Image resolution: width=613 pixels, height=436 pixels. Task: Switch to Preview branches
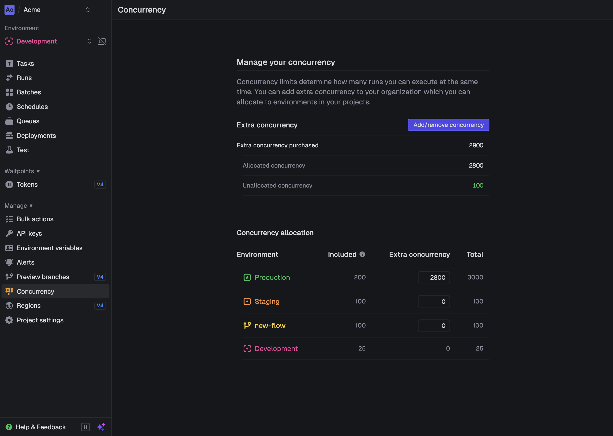tap(43, 277)
